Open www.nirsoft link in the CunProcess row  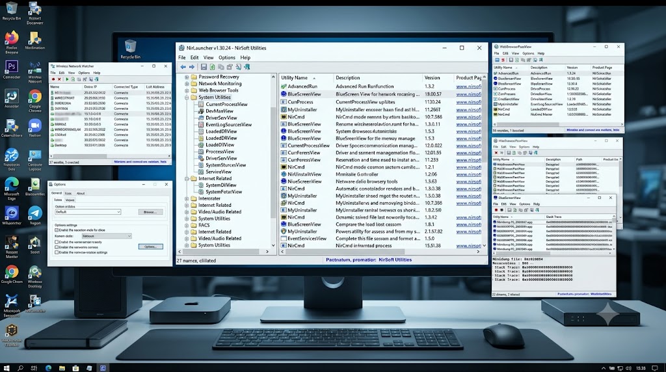tap(468, 102)
